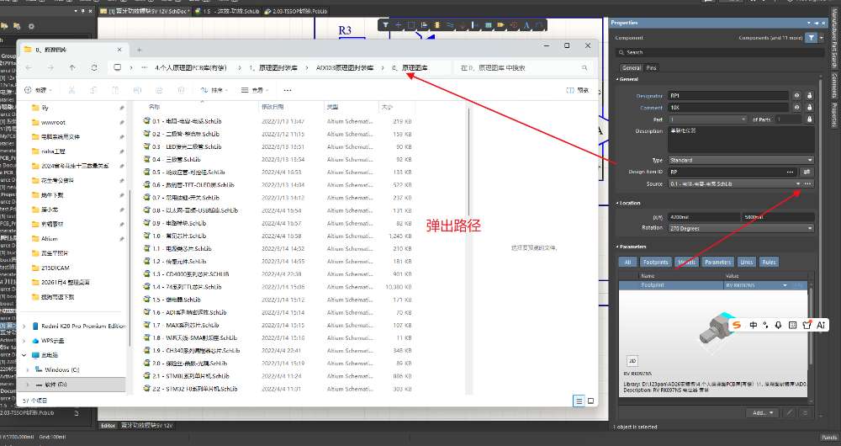
Task: Click the Explorer more options ellipsis
Action: click(x=288, y=90)
